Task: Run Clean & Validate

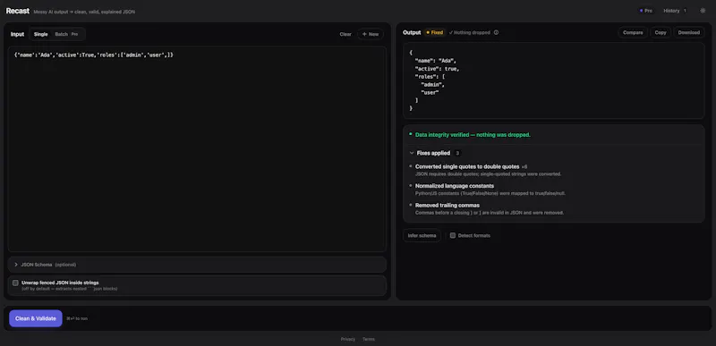Action: tap(36, 318)
